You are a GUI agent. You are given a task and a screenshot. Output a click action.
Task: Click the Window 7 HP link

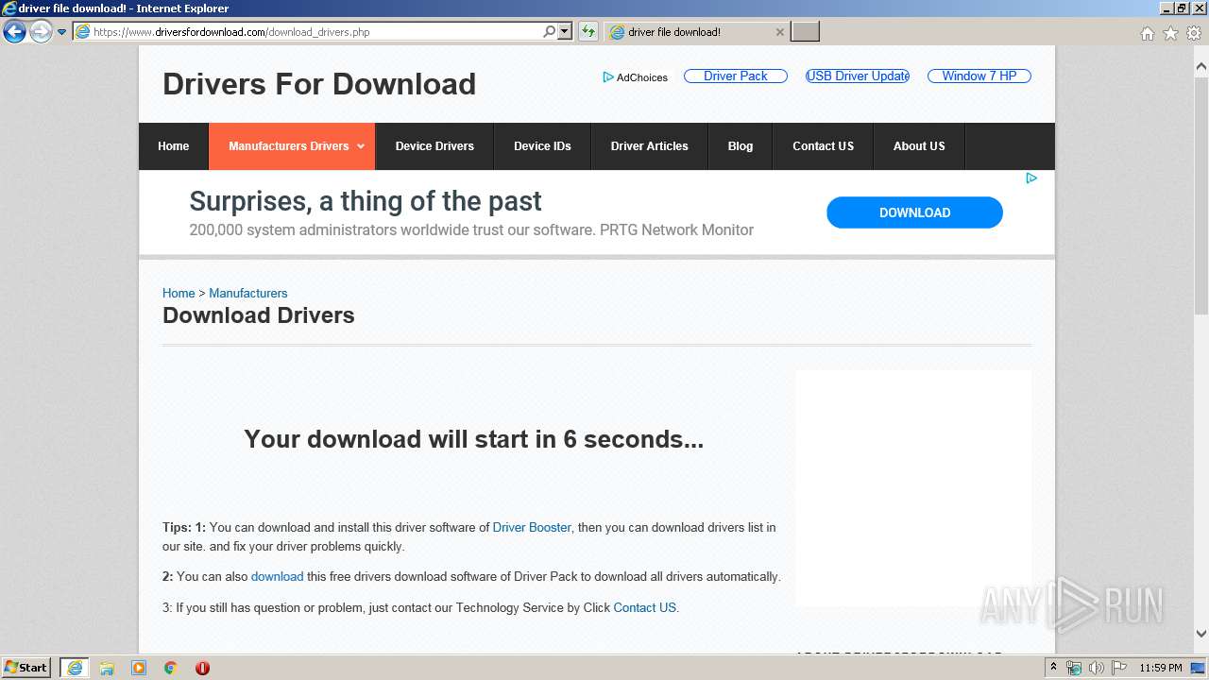[x=979, y=76]
